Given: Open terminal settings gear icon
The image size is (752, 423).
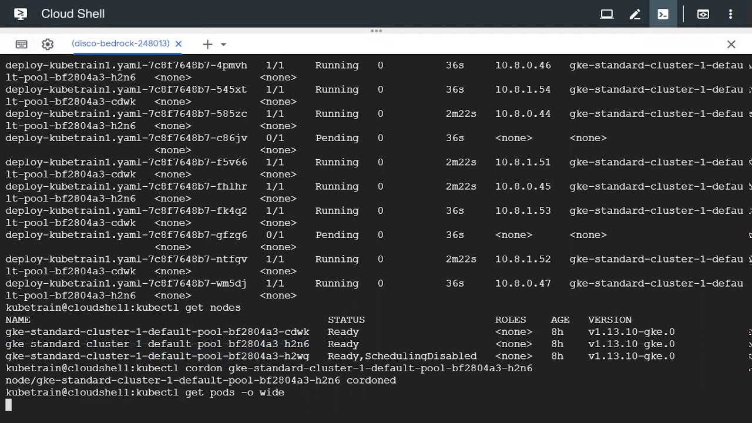Looking at the screenshot, I should 48,44.
